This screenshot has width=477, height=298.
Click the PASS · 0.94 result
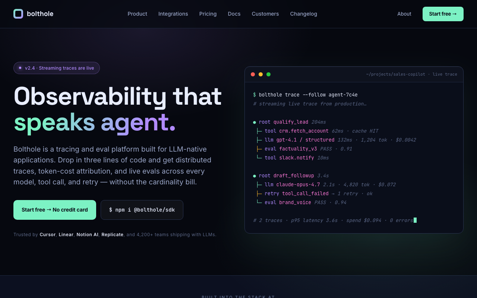click(330, 202)
